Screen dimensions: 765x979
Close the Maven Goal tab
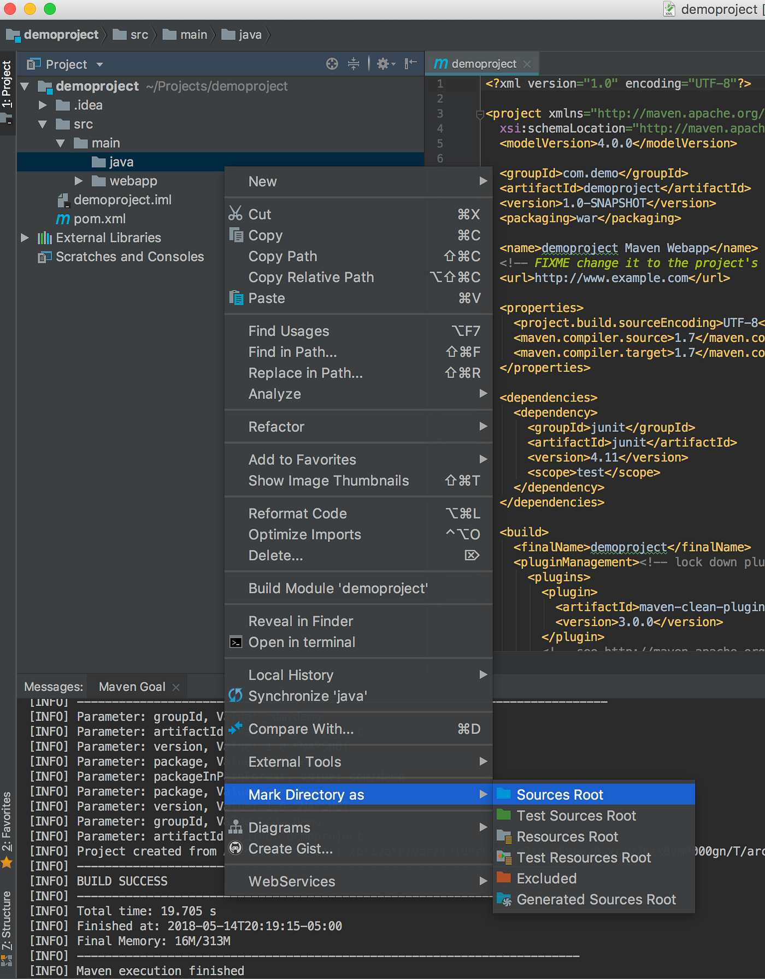pyautogui.click(x=176, y=687)
